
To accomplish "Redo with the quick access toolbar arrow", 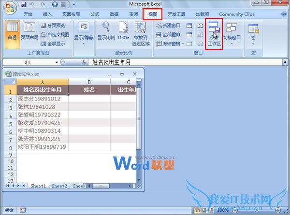I will 43,4.
